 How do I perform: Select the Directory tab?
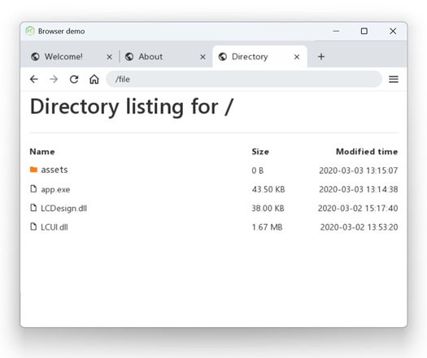click(x=259, y=57)
